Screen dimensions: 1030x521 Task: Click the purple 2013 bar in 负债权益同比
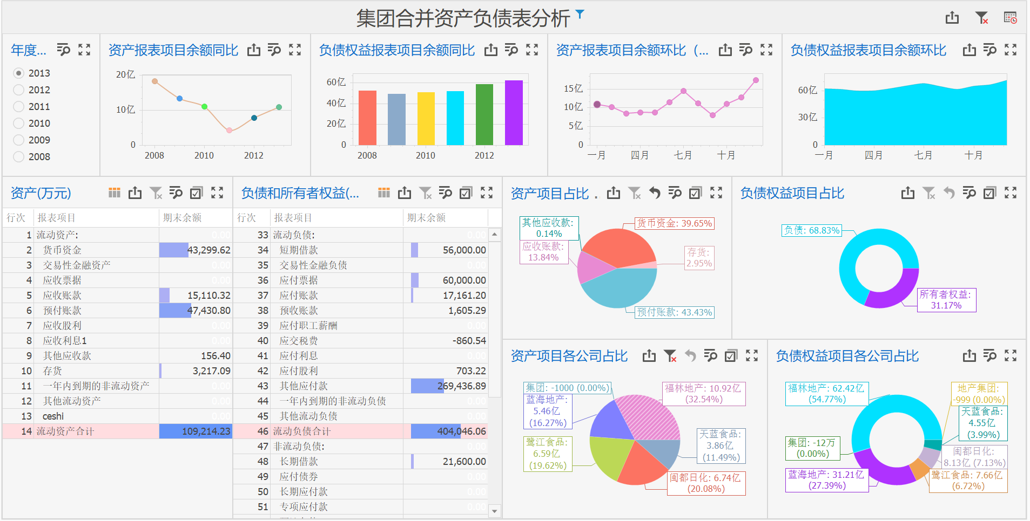click(x=514, y=113)
